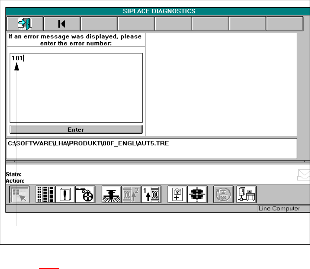310x269 pixels.
Task: Open the component reel tape icon
Action: tap(85, 194)
